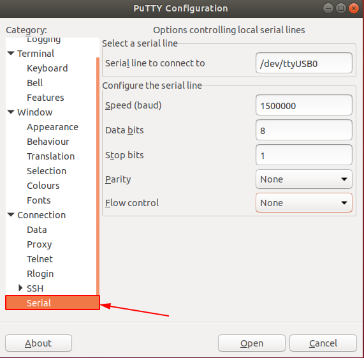
Task: Select the Bell category
Action: (35, 83)
